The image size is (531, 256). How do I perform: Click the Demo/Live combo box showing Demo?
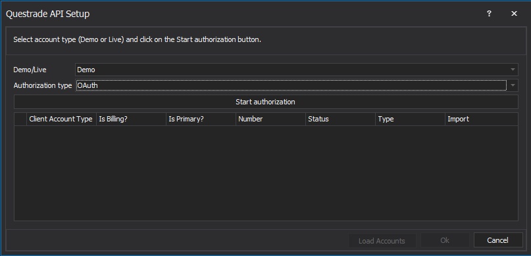coord(296,70)
